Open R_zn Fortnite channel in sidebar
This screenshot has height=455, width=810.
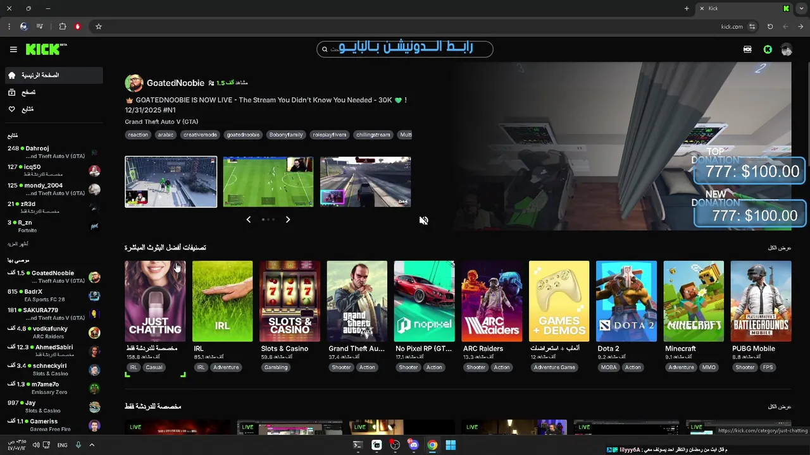(54, 226)
